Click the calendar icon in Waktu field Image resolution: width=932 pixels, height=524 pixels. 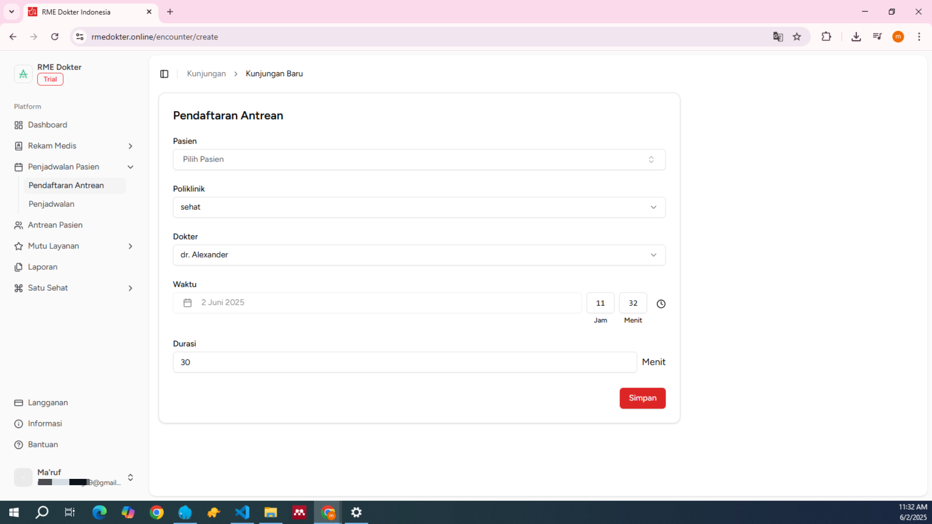[x=188, y=303]
